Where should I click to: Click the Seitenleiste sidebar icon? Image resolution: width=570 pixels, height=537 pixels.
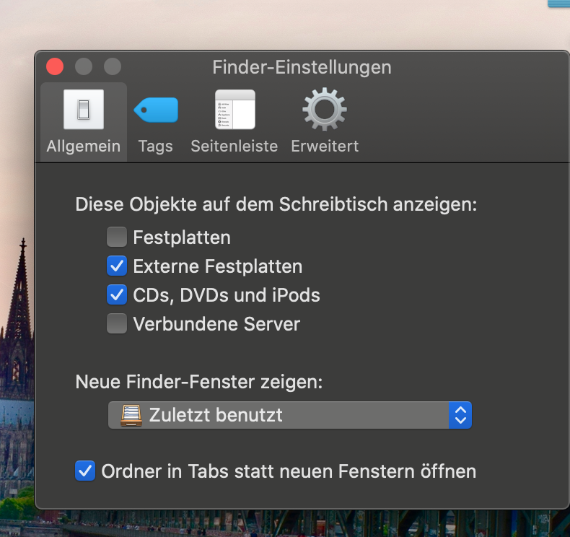click(234, 110)
